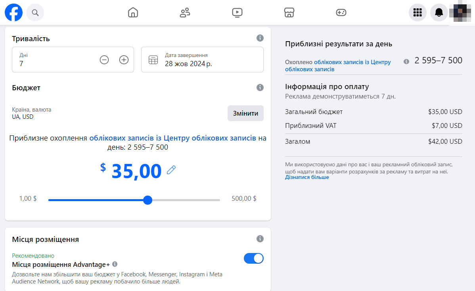The image size is (475, 291).
Task: Go to the Home feed icon
Action: [133, 13]
